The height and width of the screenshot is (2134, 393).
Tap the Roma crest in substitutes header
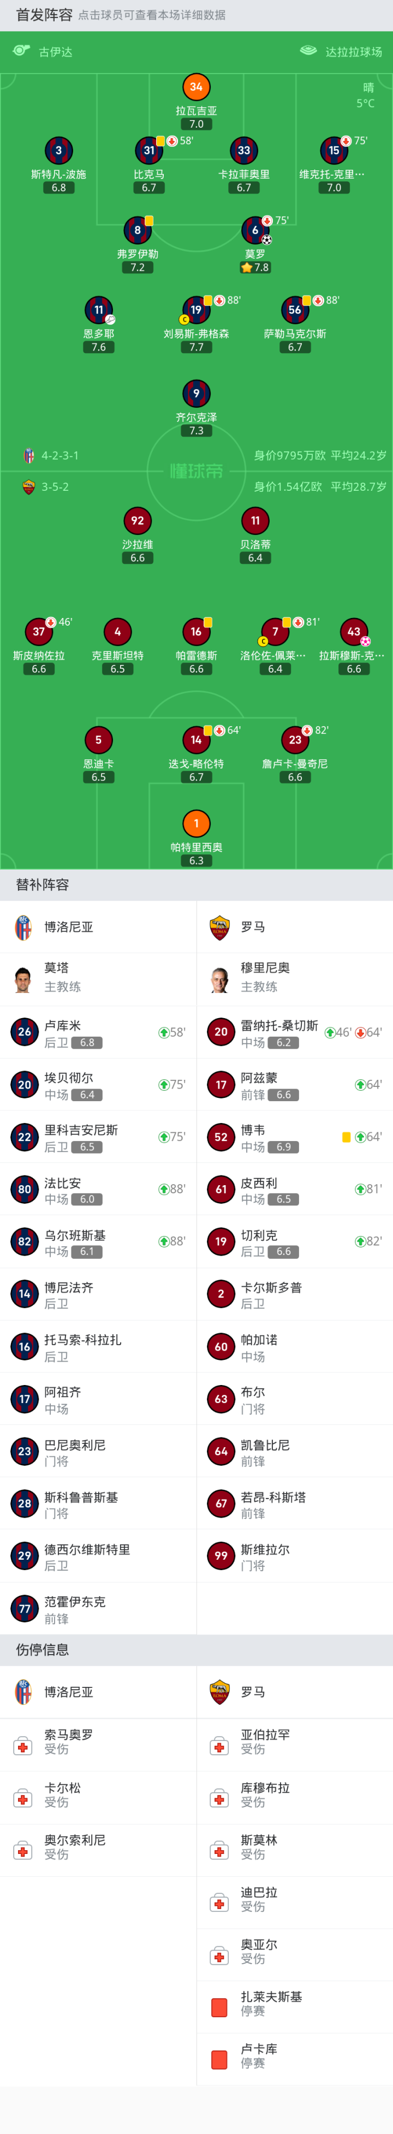219,927
